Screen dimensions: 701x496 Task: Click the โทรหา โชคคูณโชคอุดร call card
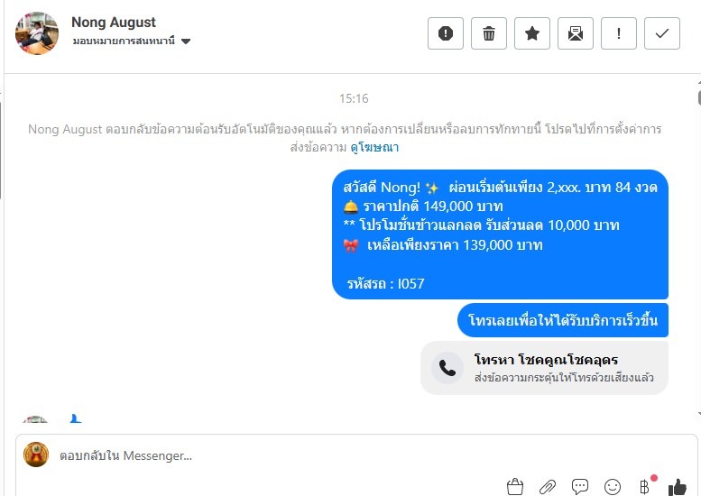544,368
